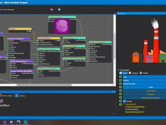Image resolution: width=166 pixels, height=125 pixels.
Task: Click the green port icon beside Alpha field
Action: [120, 80]
